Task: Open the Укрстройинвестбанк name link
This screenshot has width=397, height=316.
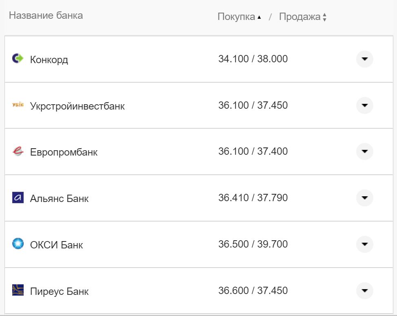Action: click(77, 106)
